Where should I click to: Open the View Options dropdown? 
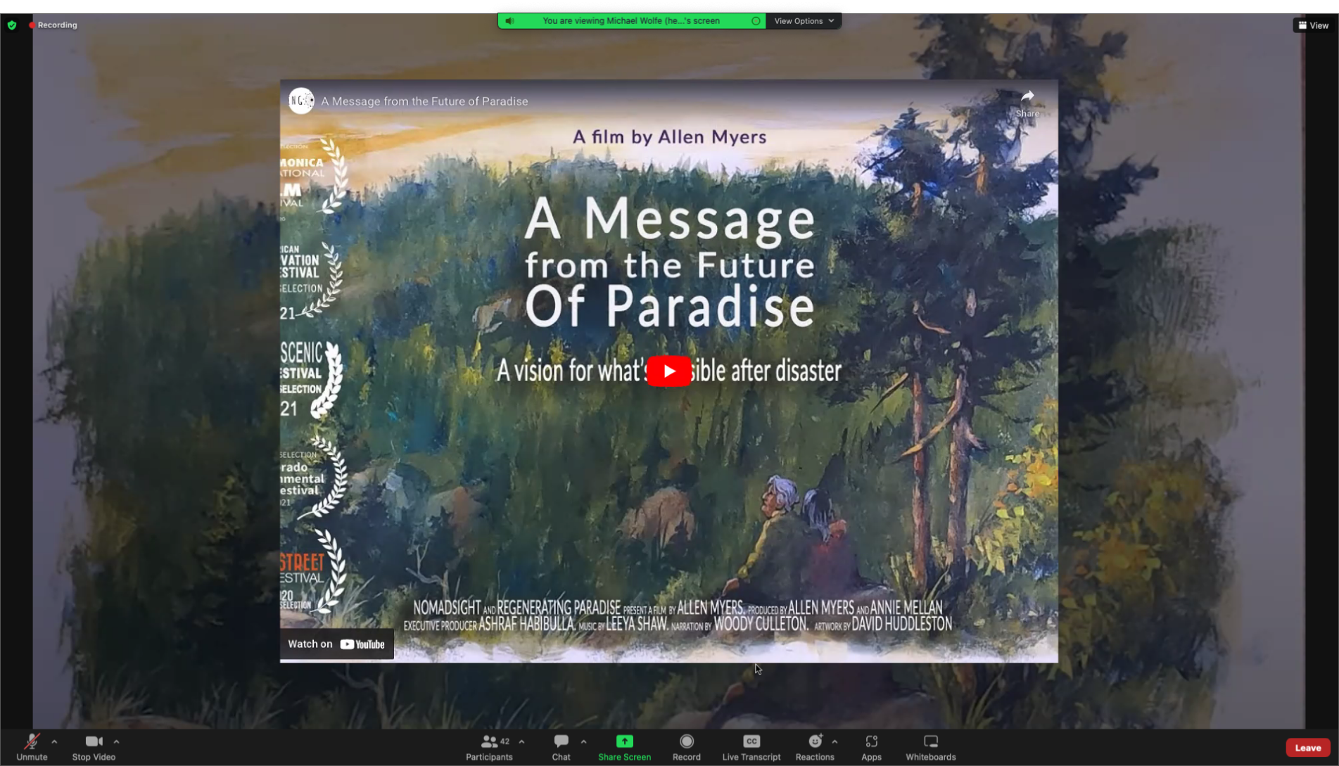[804, 21]
